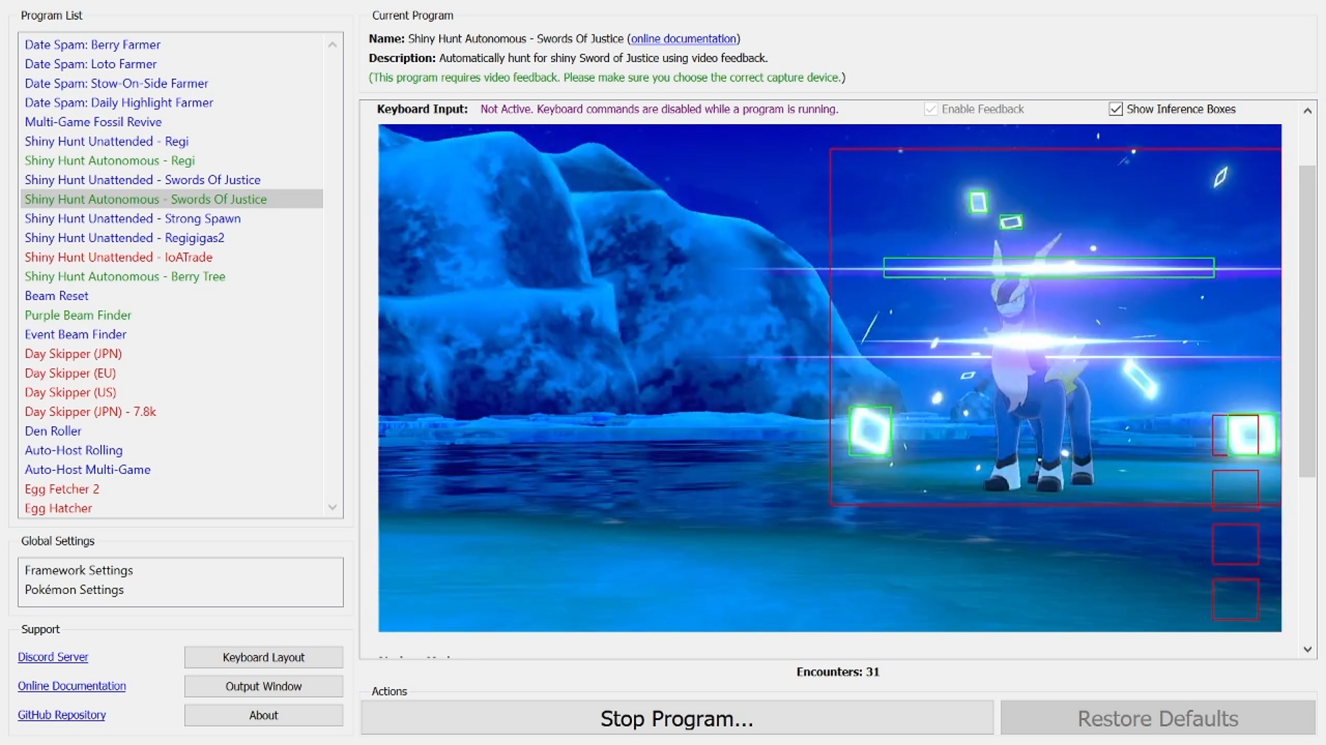Open Pokémon Settings
The height and width of the screenshot is (745, 1326).
pos(75,589)
